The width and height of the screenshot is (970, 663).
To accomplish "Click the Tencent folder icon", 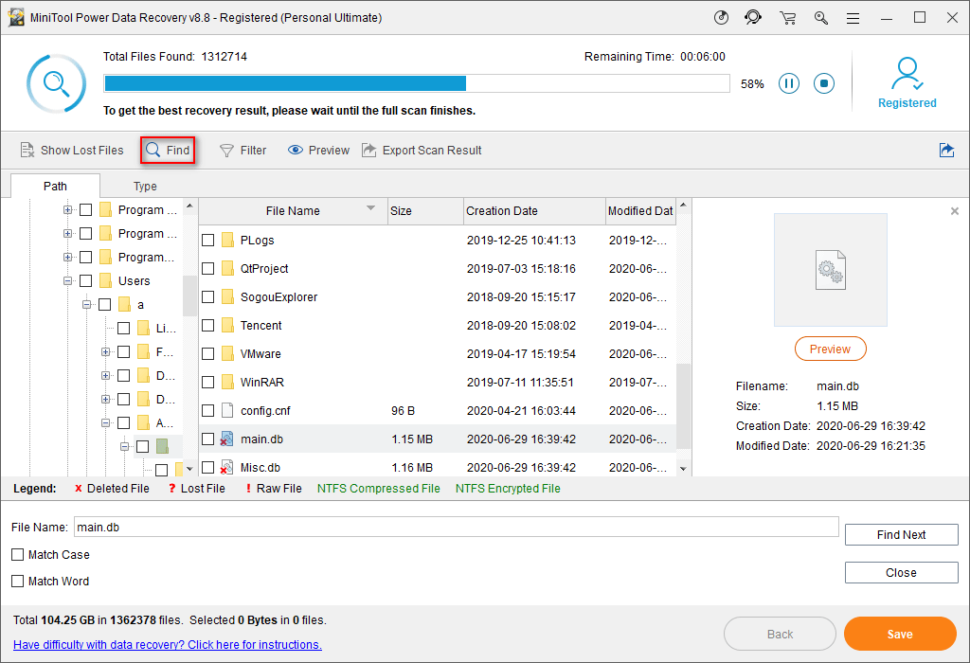I will tap(227, 325).
